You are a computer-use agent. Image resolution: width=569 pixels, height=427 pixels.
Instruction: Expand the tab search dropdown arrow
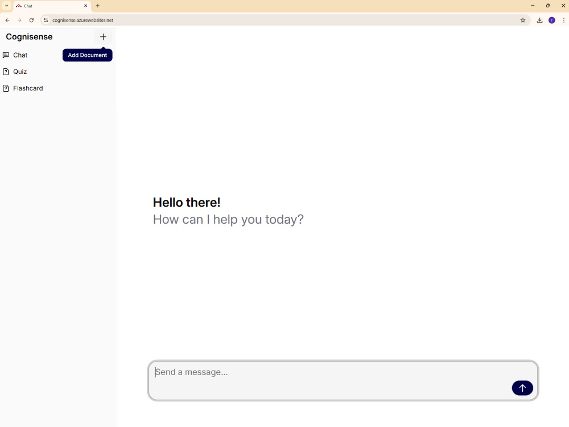(x=6, y=6)
